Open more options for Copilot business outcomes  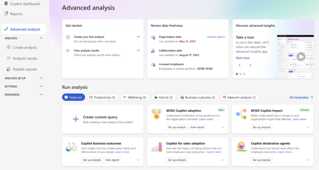coord(138,160)
